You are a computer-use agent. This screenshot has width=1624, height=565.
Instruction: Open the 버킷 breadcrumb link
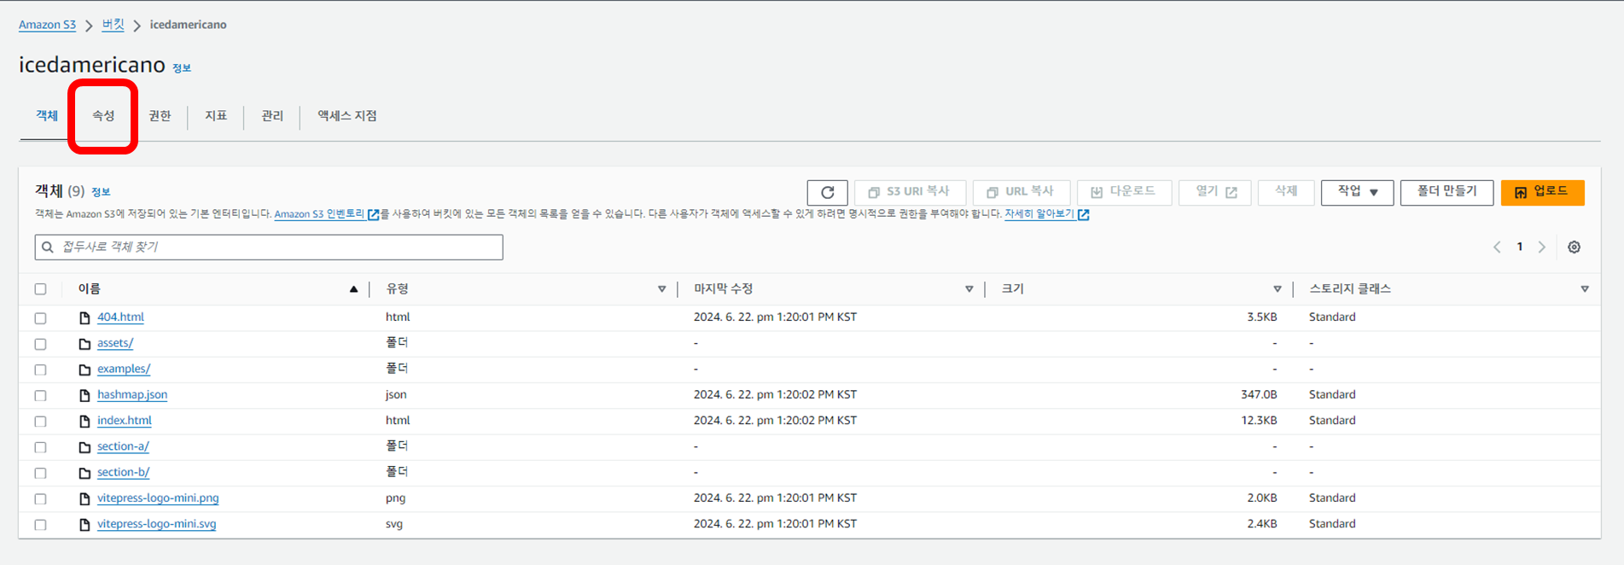tap(113, 25)
